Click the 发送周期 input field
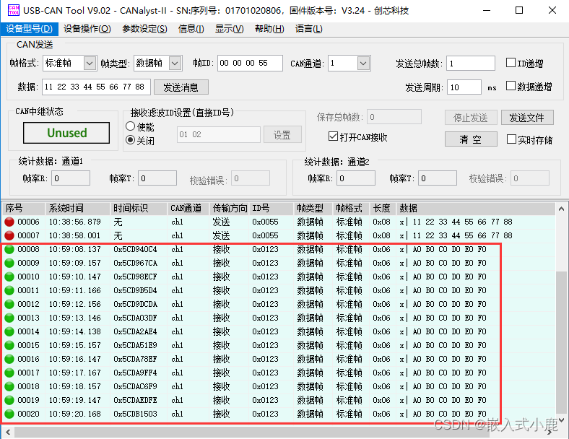 point(464,87)
